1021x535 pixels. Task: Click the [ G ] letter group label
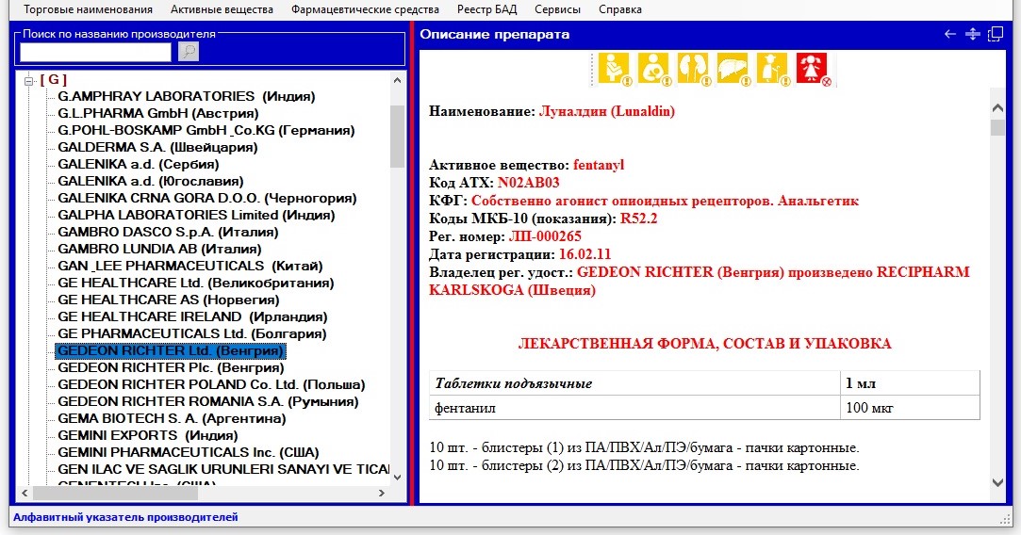point(54,80)
